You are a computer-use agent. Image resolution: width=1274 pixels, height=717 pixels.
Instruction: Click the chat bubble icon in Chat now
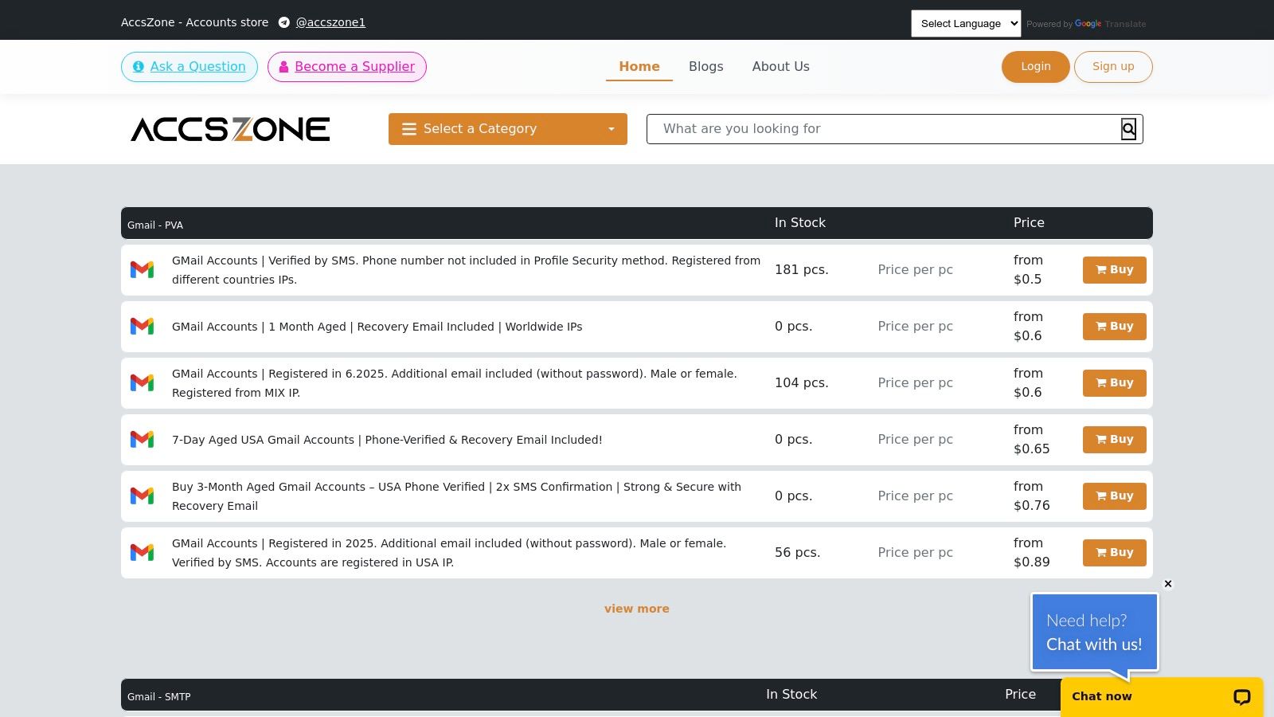point(1241,697)
